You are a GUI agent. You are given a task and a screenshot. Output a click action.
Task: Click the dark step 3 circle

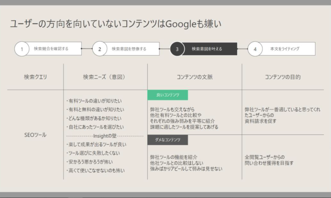[x=177, y=49]
